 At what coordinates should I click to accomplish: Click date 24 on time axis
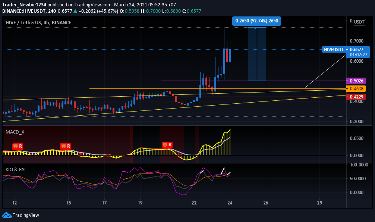[230, 203]
